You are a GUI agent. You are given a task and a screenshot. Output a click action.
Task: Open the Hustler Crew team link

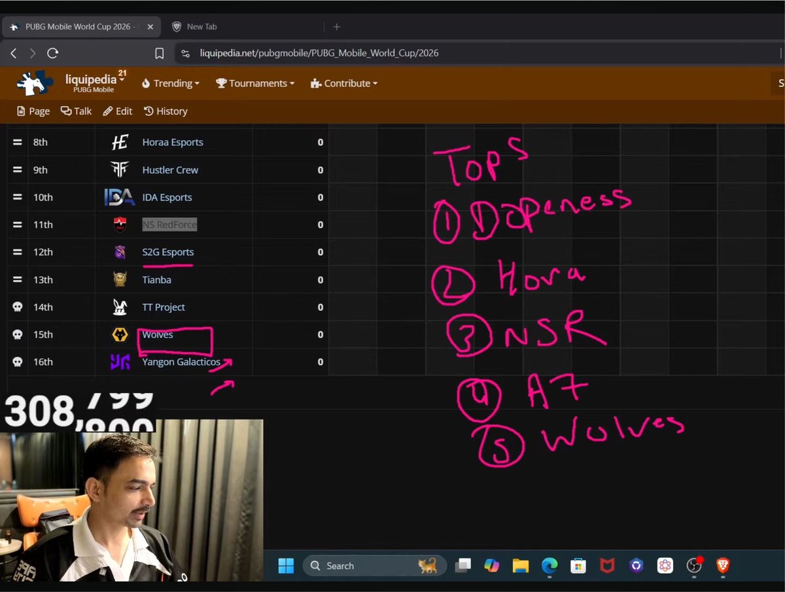click(170, 169)
